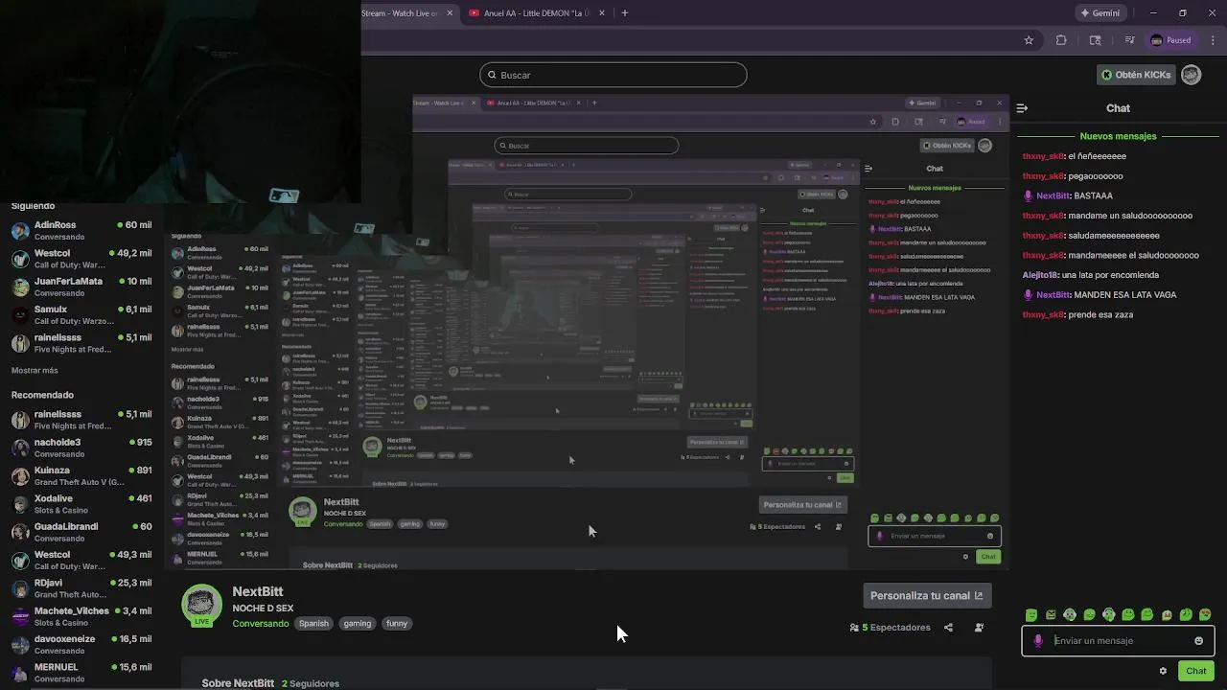Click the Nuevos mensajes banner

tap(1118, 136)
